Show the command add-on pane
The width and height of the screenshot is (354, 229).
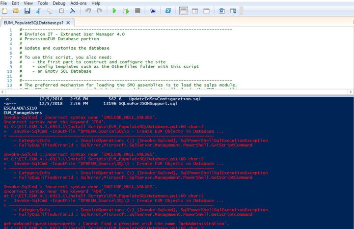tap(233, 11)
